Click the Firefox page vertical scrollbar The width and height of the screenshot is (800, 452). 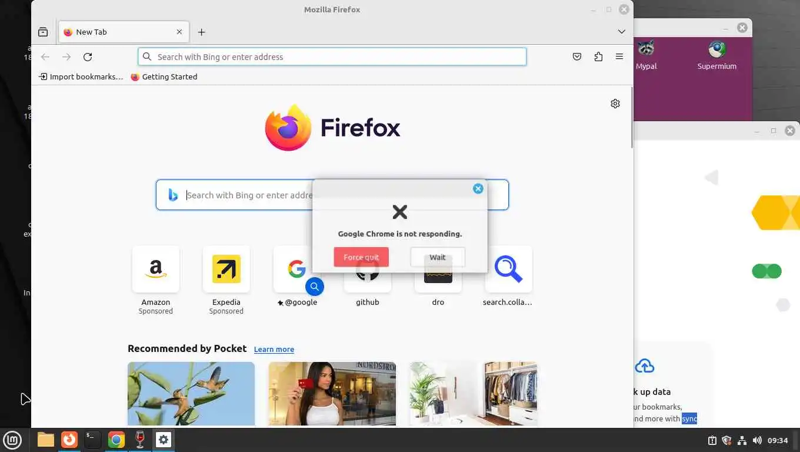tap(632, 118)
